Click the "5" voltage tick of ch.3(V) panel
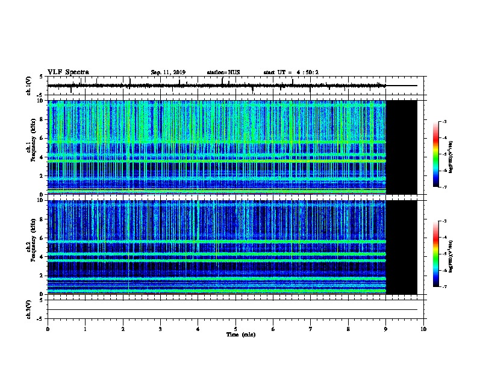Screen dimensions: 477x369 pyautogui.click(x=42, y=300)
